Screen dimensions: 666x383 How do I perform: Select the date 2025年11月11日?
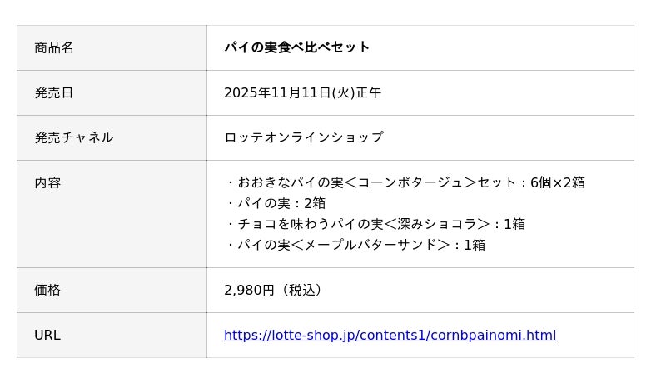(277, 92)
